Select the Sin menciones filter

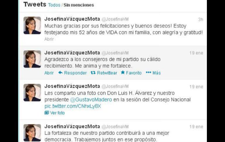coord(79,5)
